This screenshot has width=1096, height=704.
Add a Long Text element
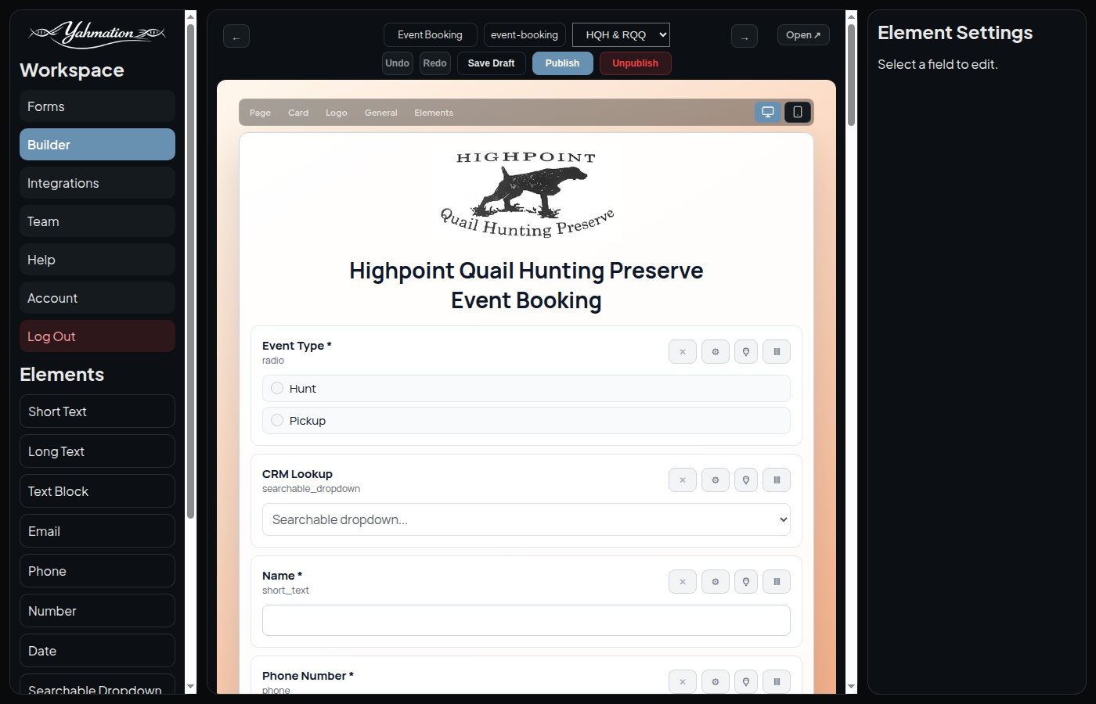click(97, 451)
